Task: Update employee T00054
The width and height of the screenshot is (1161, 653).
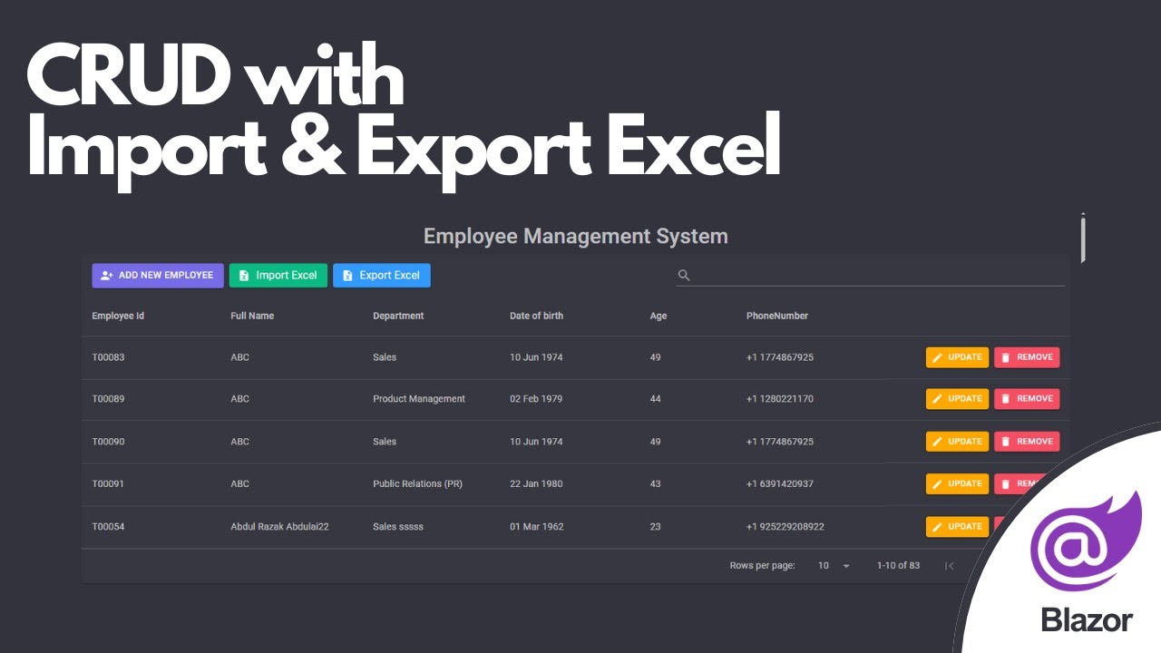Action: 957,526
